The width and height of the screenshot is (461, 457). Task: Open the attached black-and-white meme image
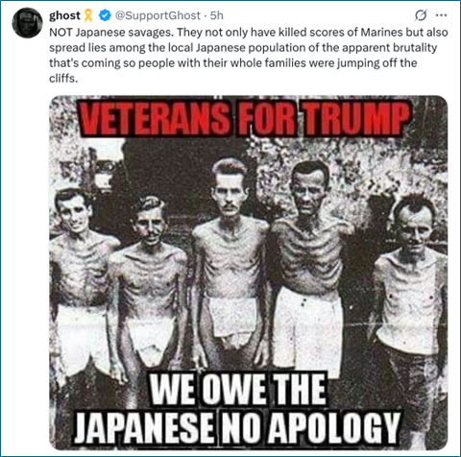249,273
